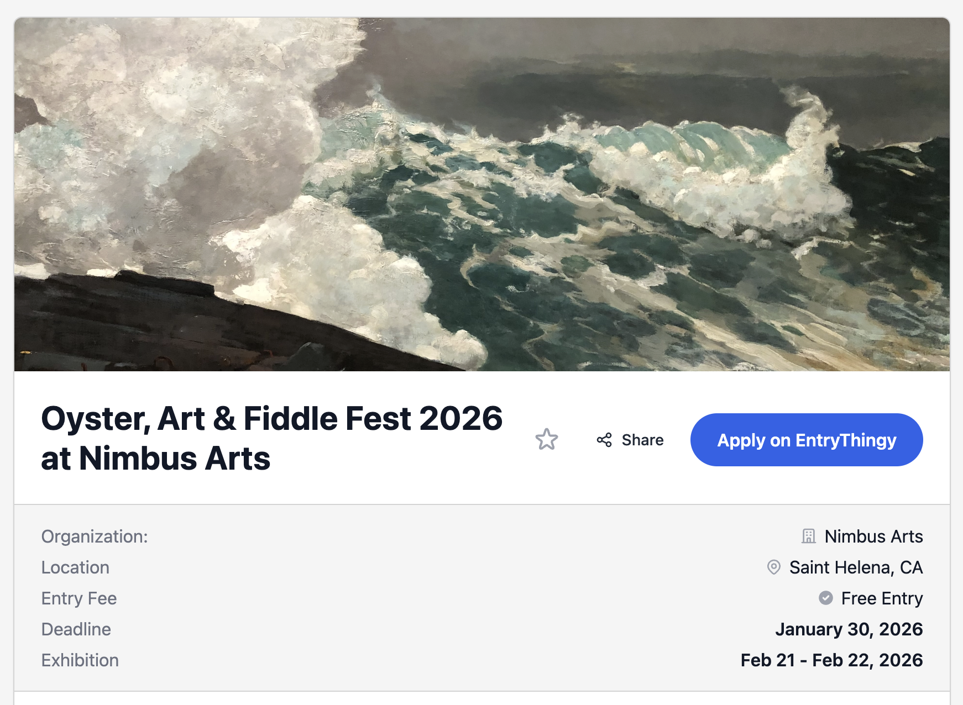Click the share network icon

(604, 440)
